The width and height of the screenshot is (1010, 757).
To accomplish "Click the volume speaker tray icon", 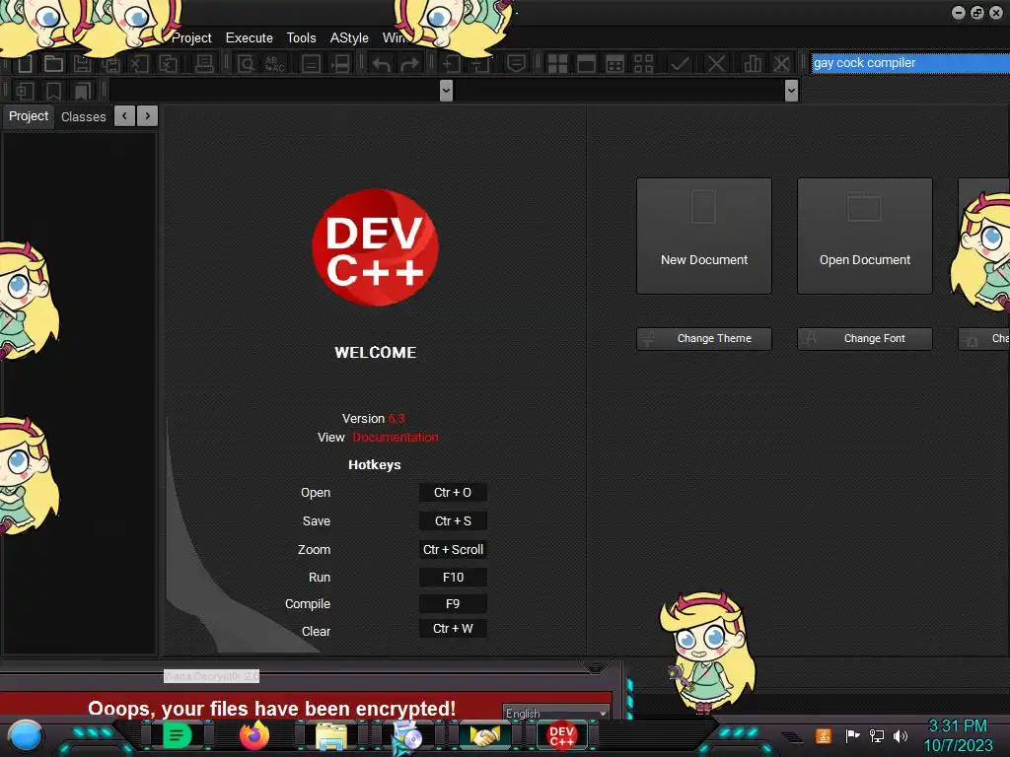I will click(901, 735).
